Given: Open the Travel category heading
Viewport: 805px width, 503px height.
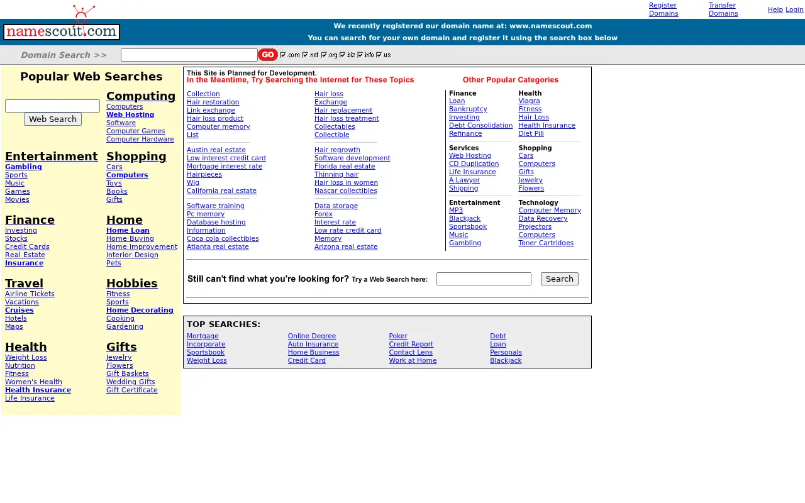Looking at the screenshot, I should pos(24,283).
